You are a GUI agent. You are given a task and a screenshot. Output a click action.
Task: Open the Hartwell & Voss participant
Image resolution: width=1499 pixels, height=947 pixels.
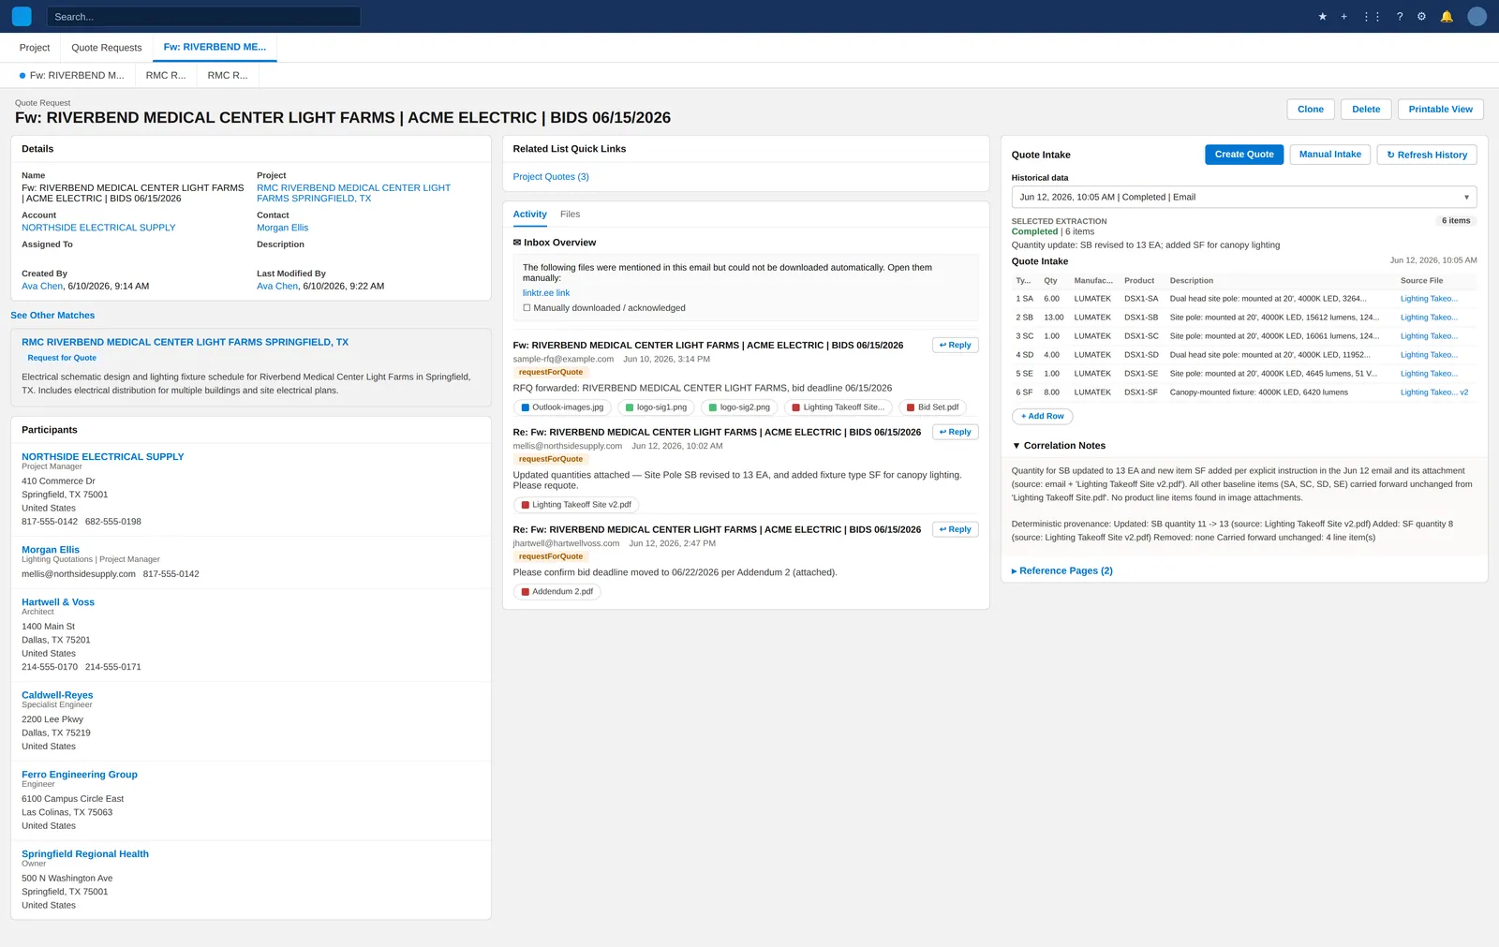coord(58,602)
